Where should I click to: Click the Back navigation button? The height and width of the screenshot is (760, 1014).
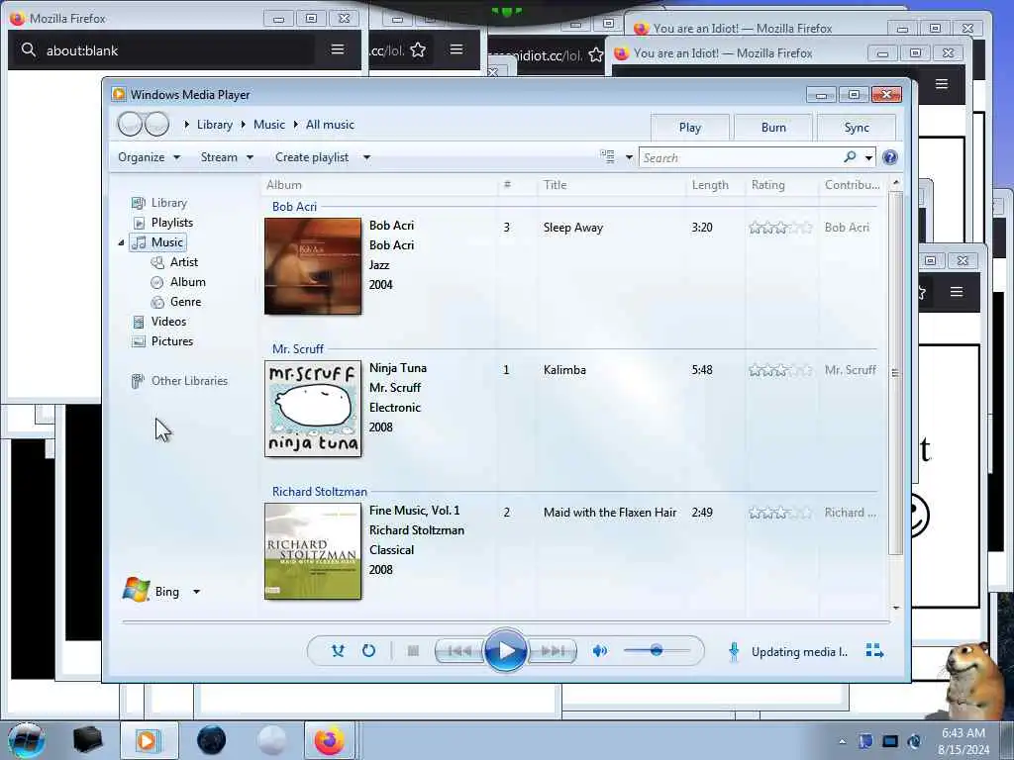pyautogui.click(x=130, y=124)
